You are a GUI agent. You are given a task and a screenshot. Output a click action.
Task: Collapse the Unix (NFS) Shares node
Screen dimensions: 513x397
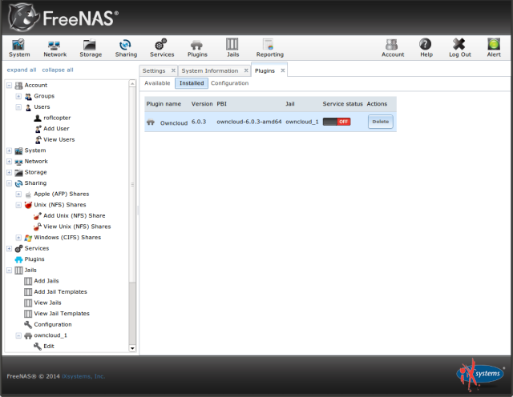click(x=18, y=205)
